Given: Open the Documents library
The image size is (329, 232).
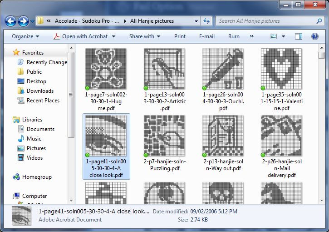Looking at the screenshot, I should click(40, 129).
